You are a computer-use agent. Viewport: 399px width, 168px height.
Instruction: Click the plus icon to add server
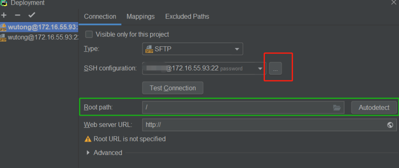coord(4,15)
